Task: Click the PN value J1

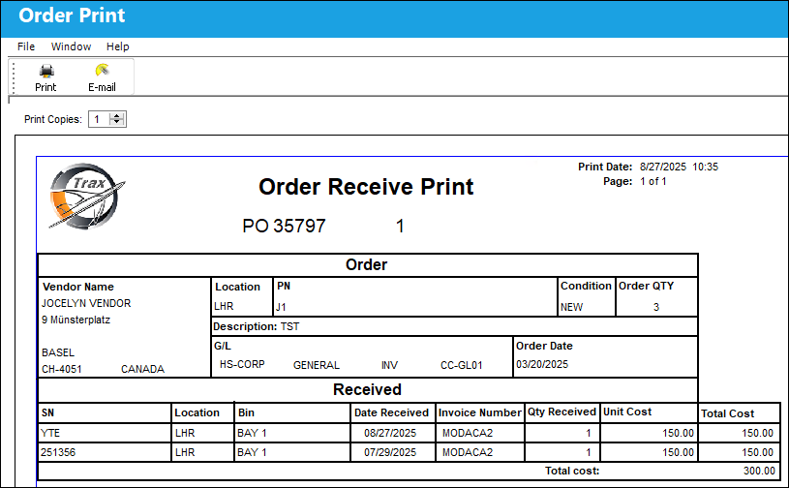Action: [281, 307]
